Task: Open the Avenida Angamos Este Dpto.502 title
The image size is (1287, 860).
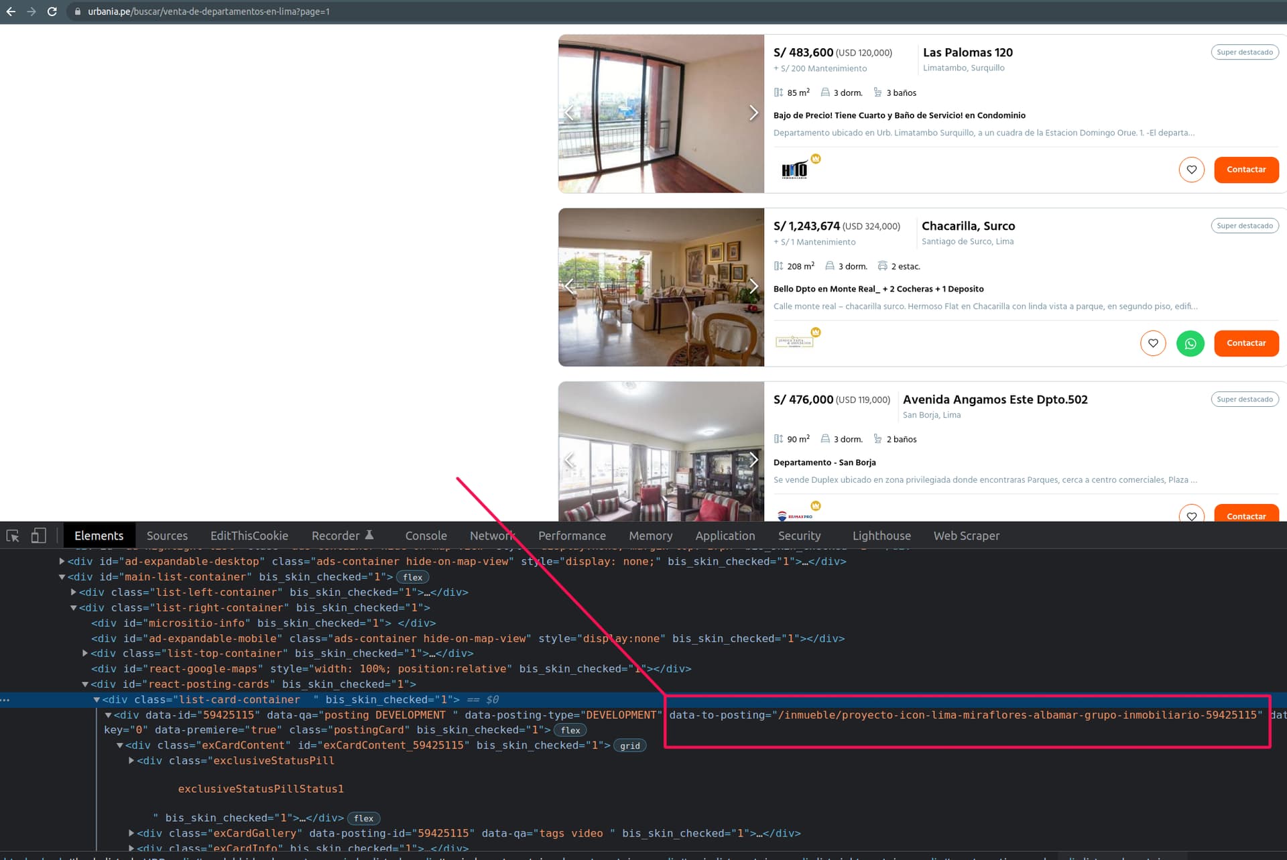Action: coord(995,400)
